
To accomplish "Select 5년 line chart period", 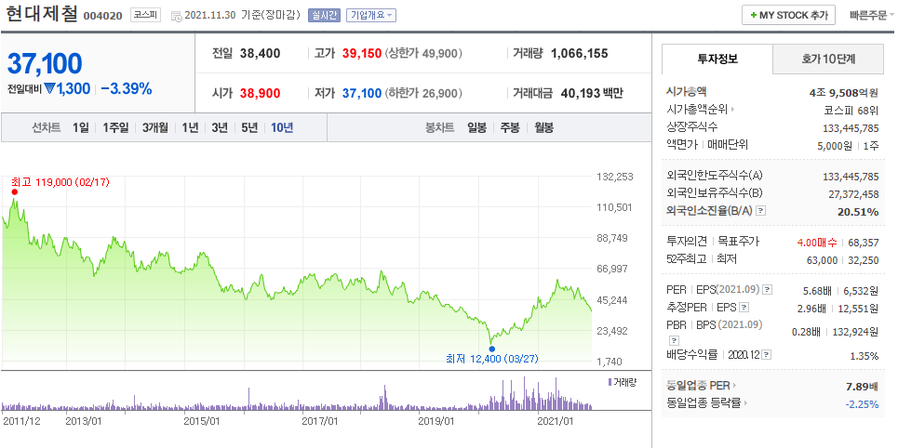I will [x=249, y=127].
